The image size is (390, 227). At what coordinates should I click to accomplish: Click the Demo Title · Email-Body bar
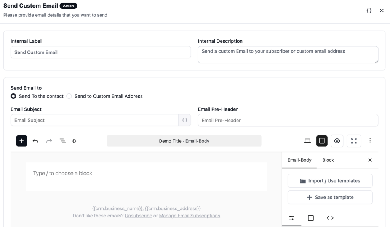click(x=184, y=141)
